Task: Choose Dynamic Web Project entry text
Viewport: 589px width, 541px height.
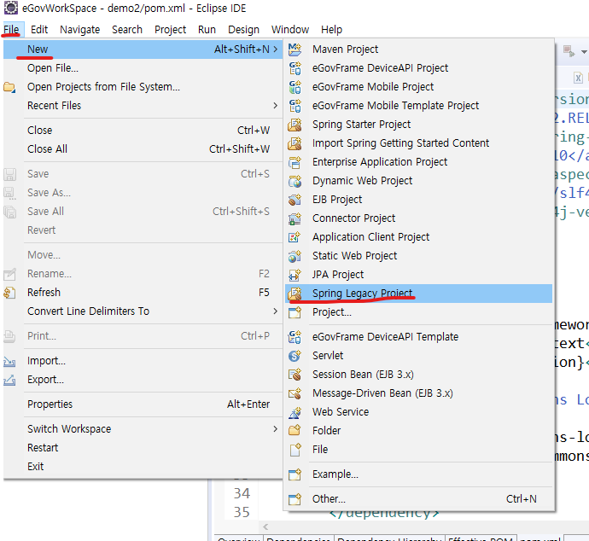Action: coord(362,181)
